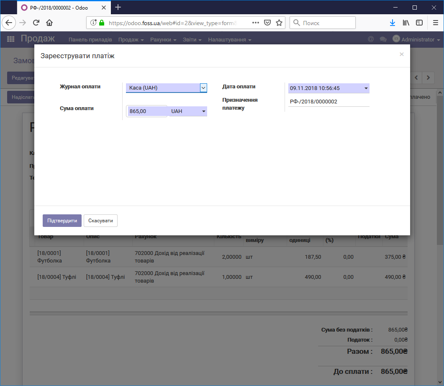Open new tab with plus icon

point(118,8)
